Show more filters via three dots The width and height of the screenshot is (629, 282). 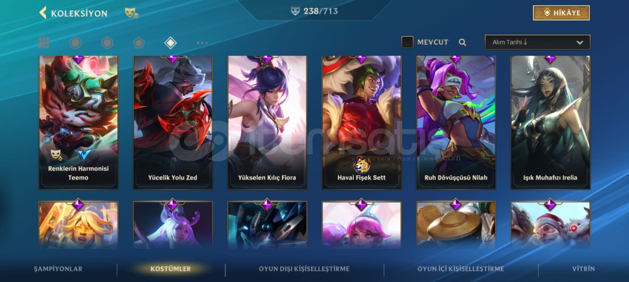click(202, 43)
